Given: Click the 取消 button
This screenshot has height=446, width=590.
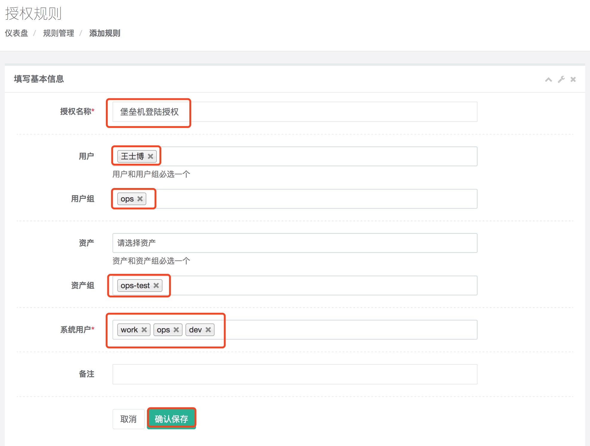Looking at the screenshot, I should [x=128, y=419].
